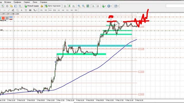Switch chart to line chart type

(74, 6)
